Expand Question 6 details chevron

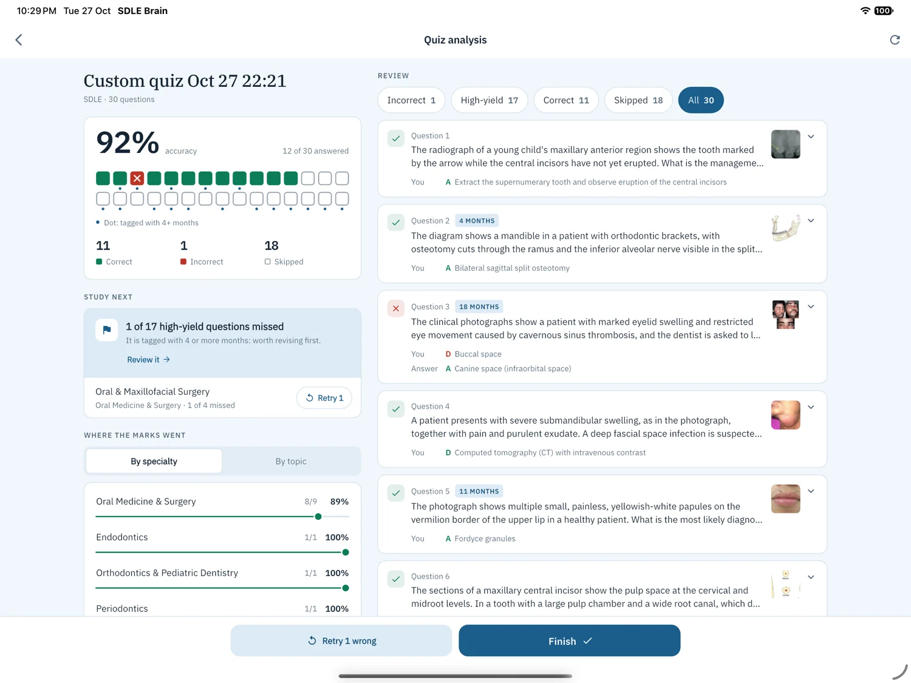coord(811,577)
